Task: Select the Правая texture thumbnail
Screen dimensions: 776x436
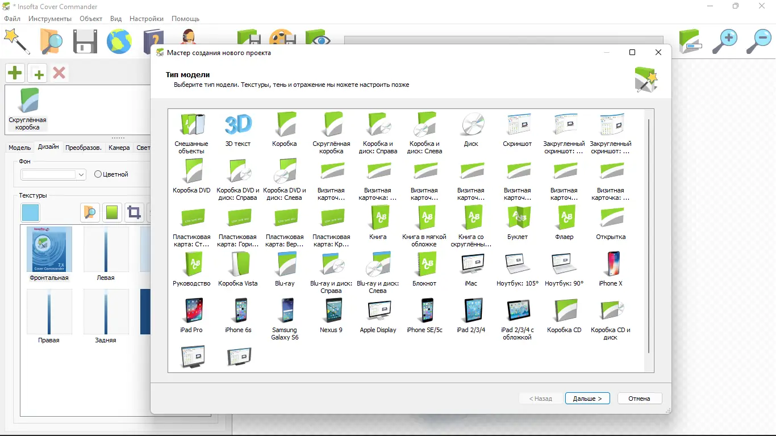Action: point(49,316)
